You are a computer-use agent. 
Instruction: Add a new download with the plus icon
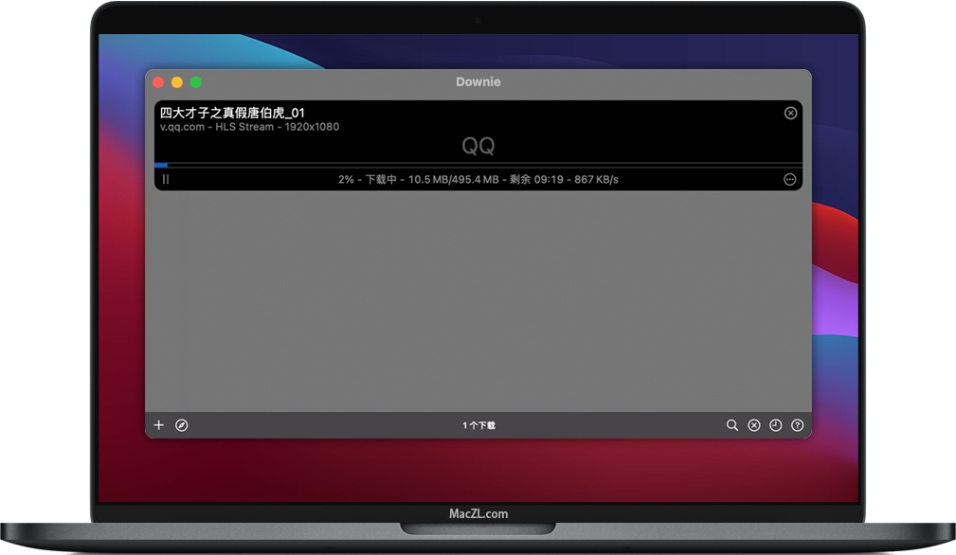point(158,425)
